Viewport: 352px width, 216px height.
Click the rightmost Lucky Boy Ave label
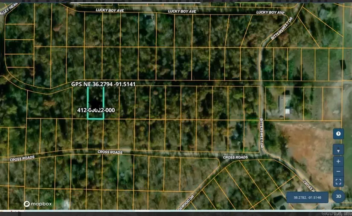[x=270, y=13]
